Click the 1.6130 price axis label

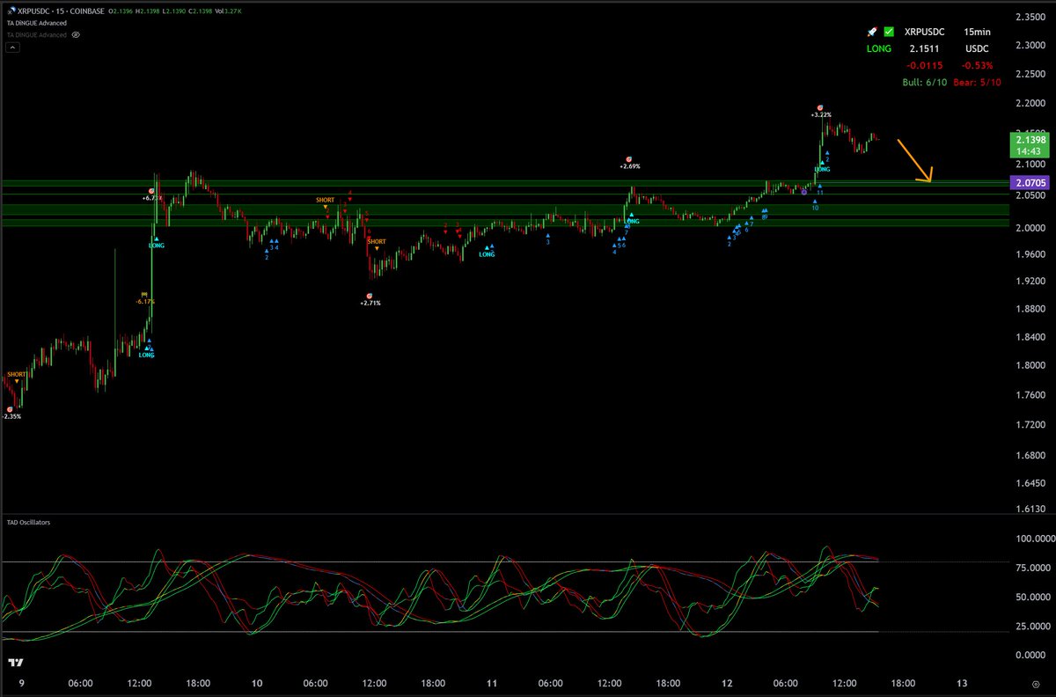1031,510
